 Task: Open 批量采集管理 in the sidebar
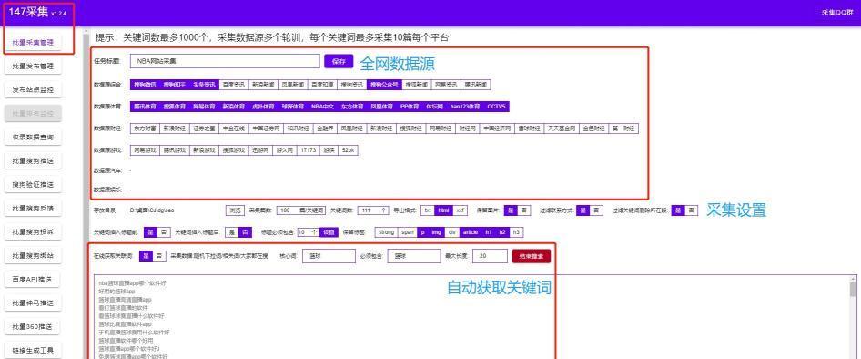click(33, 42)
